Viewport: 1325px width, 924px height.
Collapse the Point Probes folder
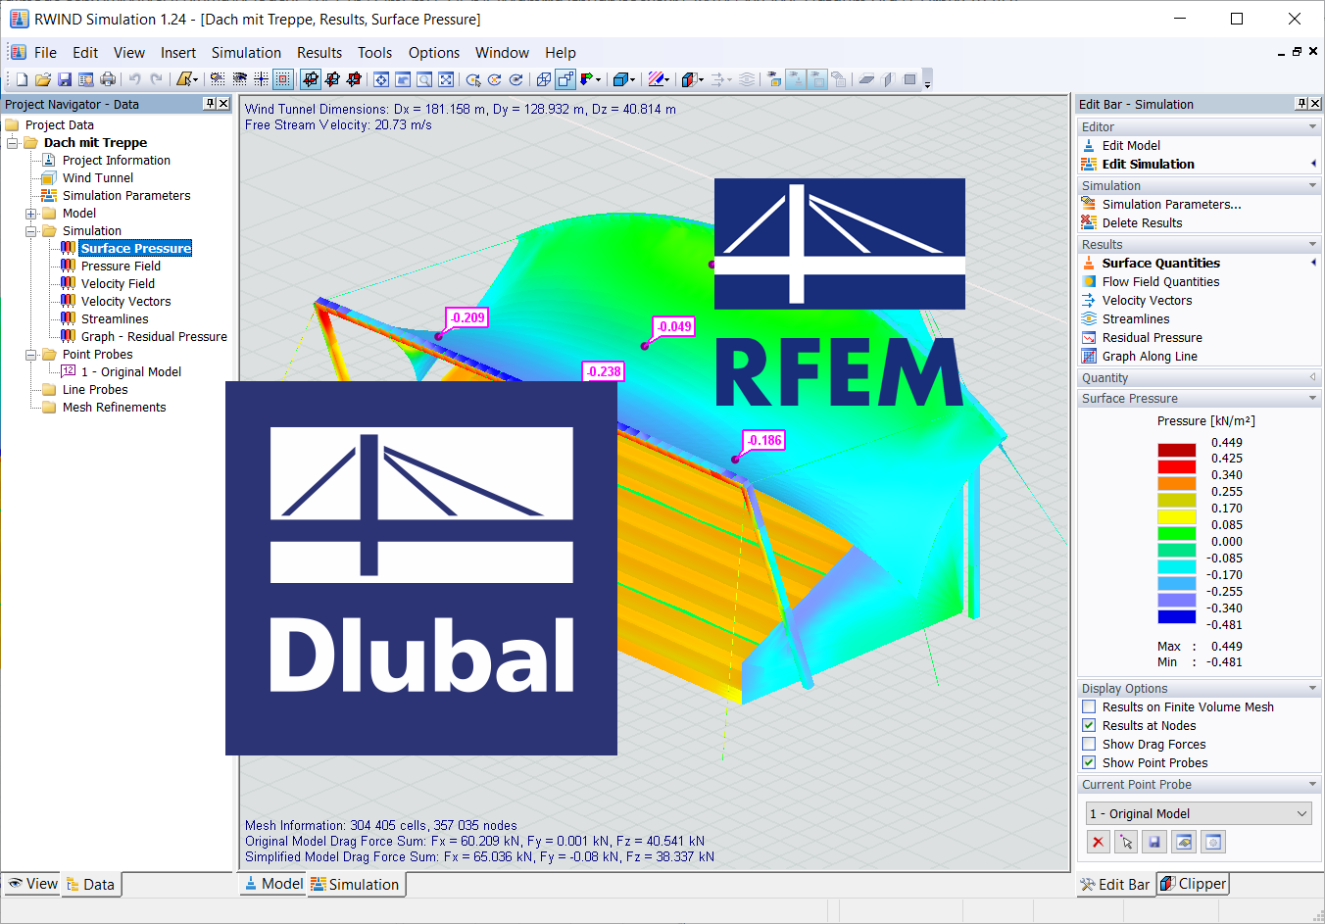[30, 355]
